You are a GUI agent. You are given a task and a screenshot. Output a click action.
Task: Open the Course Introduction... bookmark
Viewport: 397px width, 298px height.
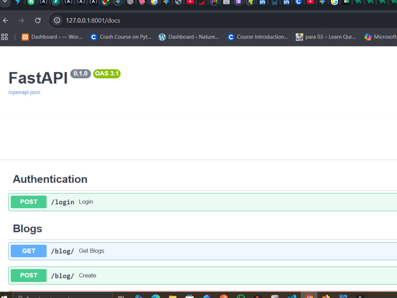pos(258,37)
